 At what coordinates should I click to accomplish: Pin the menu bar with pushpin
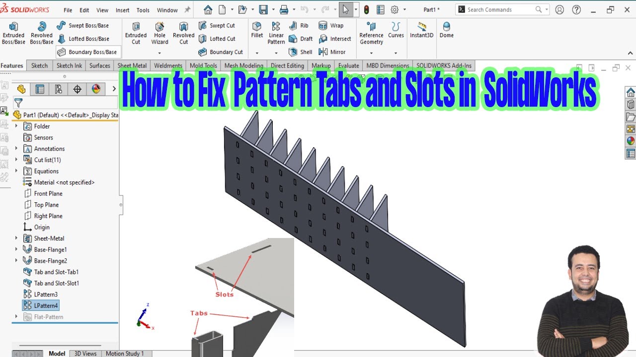point(187,10)
